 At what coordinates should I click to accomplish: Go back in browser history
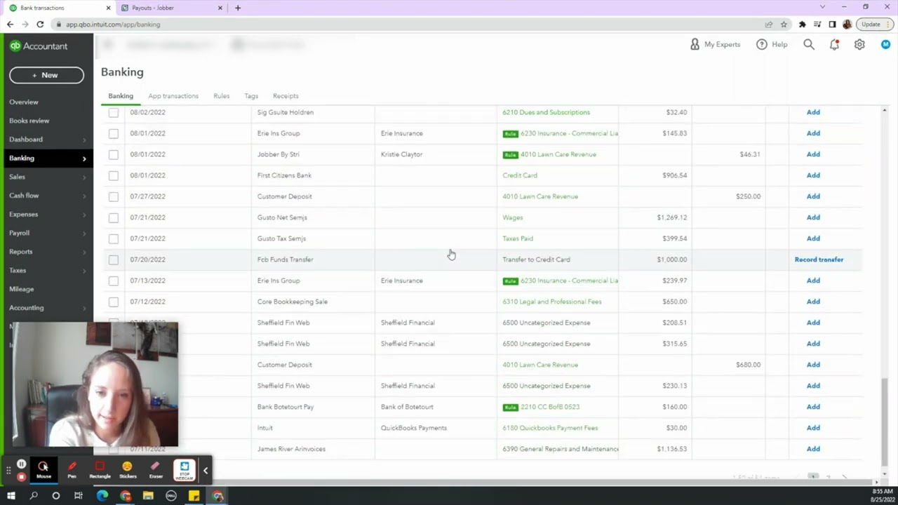[x=10, y=24]
